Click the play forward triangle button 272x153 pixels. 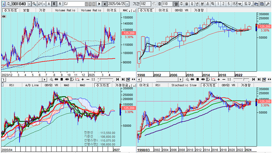pos(99,4)
